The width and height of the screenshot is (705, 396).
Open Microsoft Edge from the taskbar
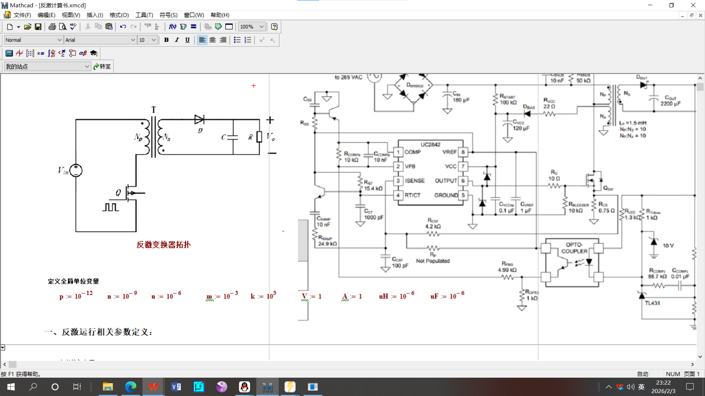pos(130,387)
